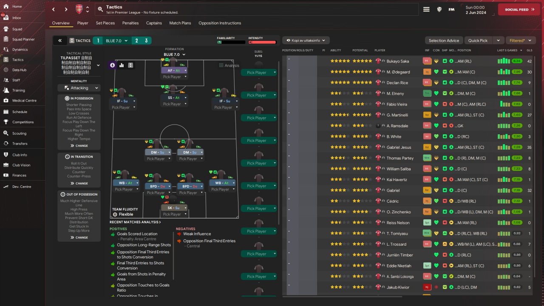The height and width of the screenshot is (306, 544).
Task: Click William Saliba player name
Action: coord(399,169)
